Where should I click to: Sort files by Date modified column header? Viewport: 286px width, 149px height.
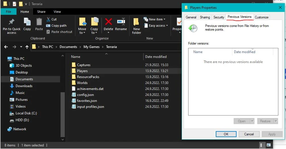(x=156, y=57)
